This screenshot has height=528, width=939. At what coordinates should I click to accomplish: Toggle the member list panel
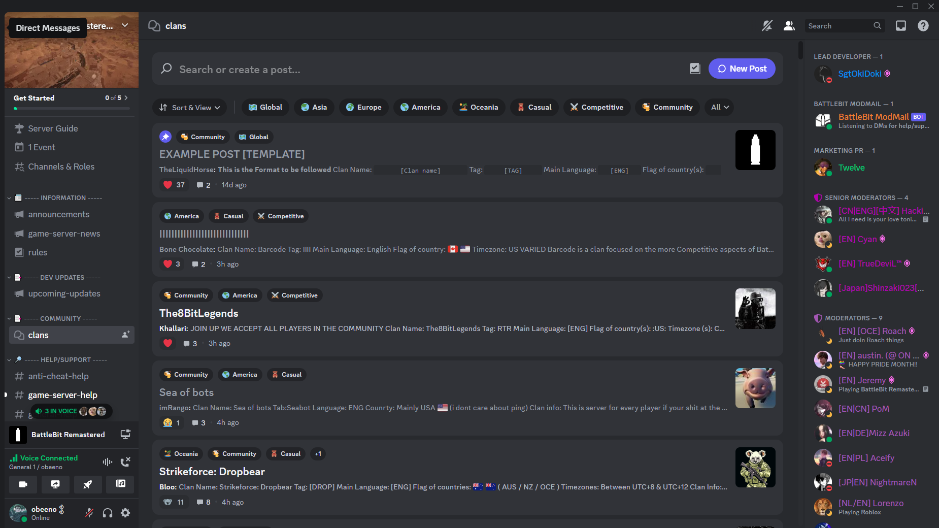789,26
